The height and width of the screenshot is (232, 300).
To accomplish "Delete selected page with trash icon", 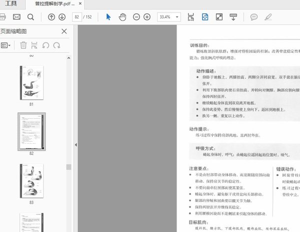I will [x=23, y=45].
